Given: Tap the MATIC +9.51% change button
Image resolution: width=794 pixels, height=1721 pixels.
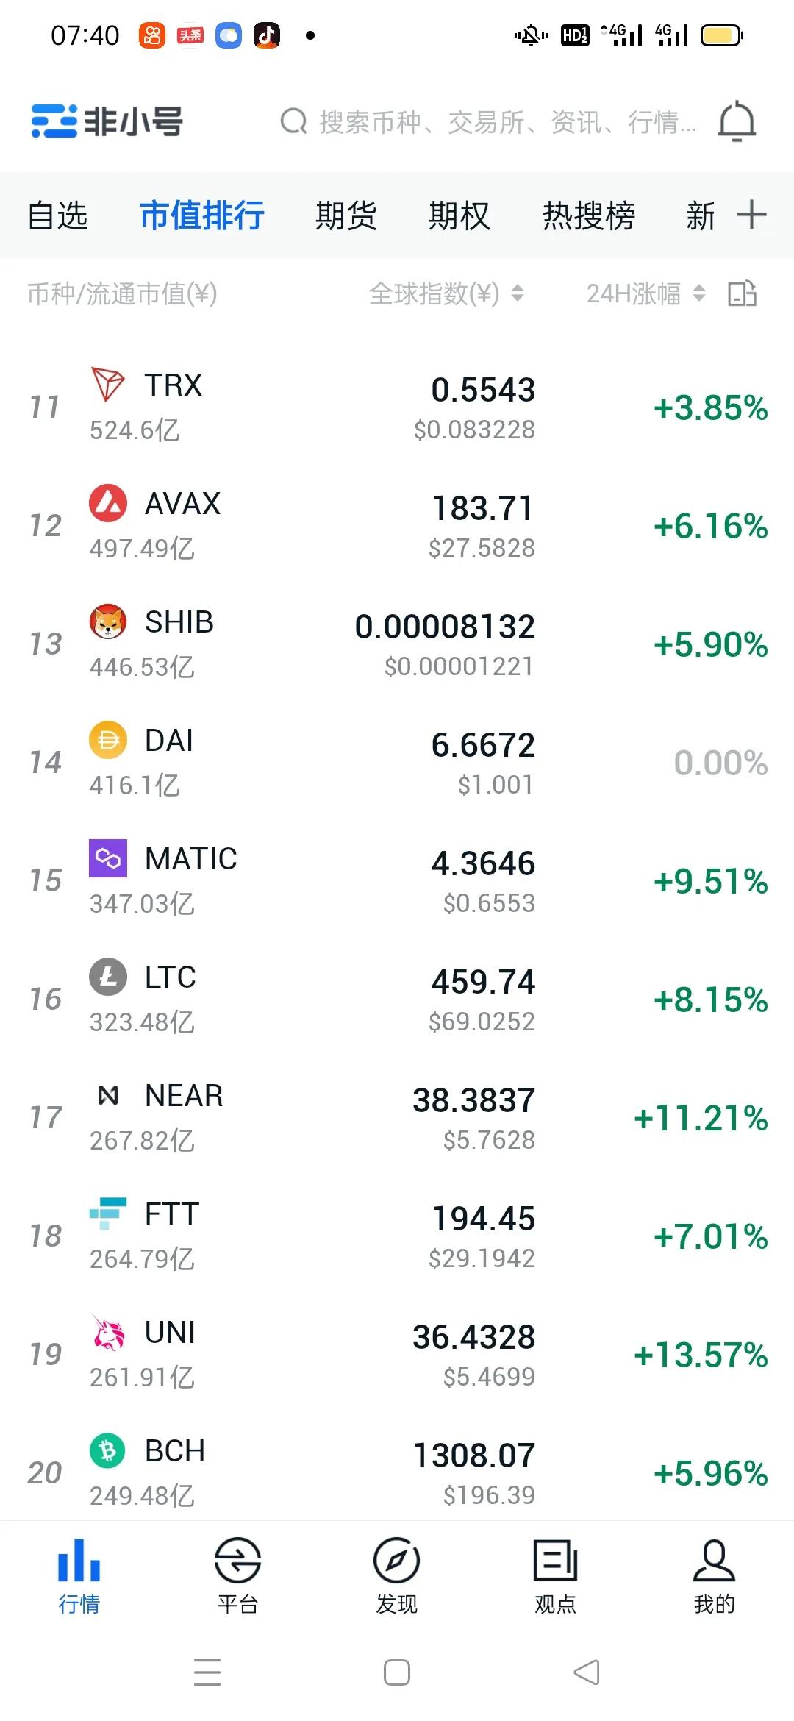Looking at the screenshot, I should tap(710, 881).
